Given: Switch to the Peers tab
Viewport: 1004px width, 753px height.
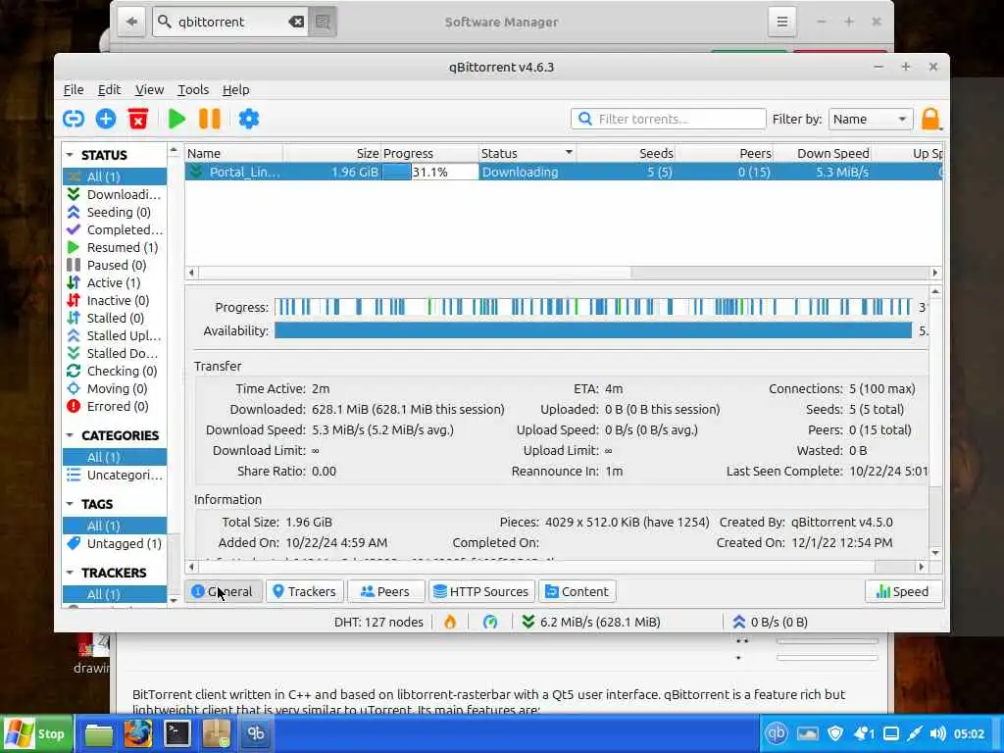Looking at the screenshot, I should [x=385, y=591].
